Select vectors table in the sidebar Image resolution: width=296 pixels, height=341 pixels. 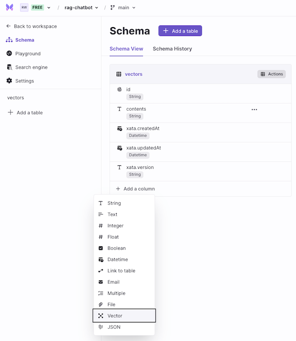15,97
